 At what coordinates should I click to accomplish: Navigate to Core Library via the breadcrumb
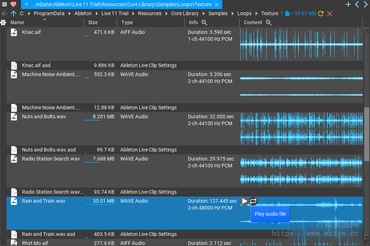pos(185,13)
